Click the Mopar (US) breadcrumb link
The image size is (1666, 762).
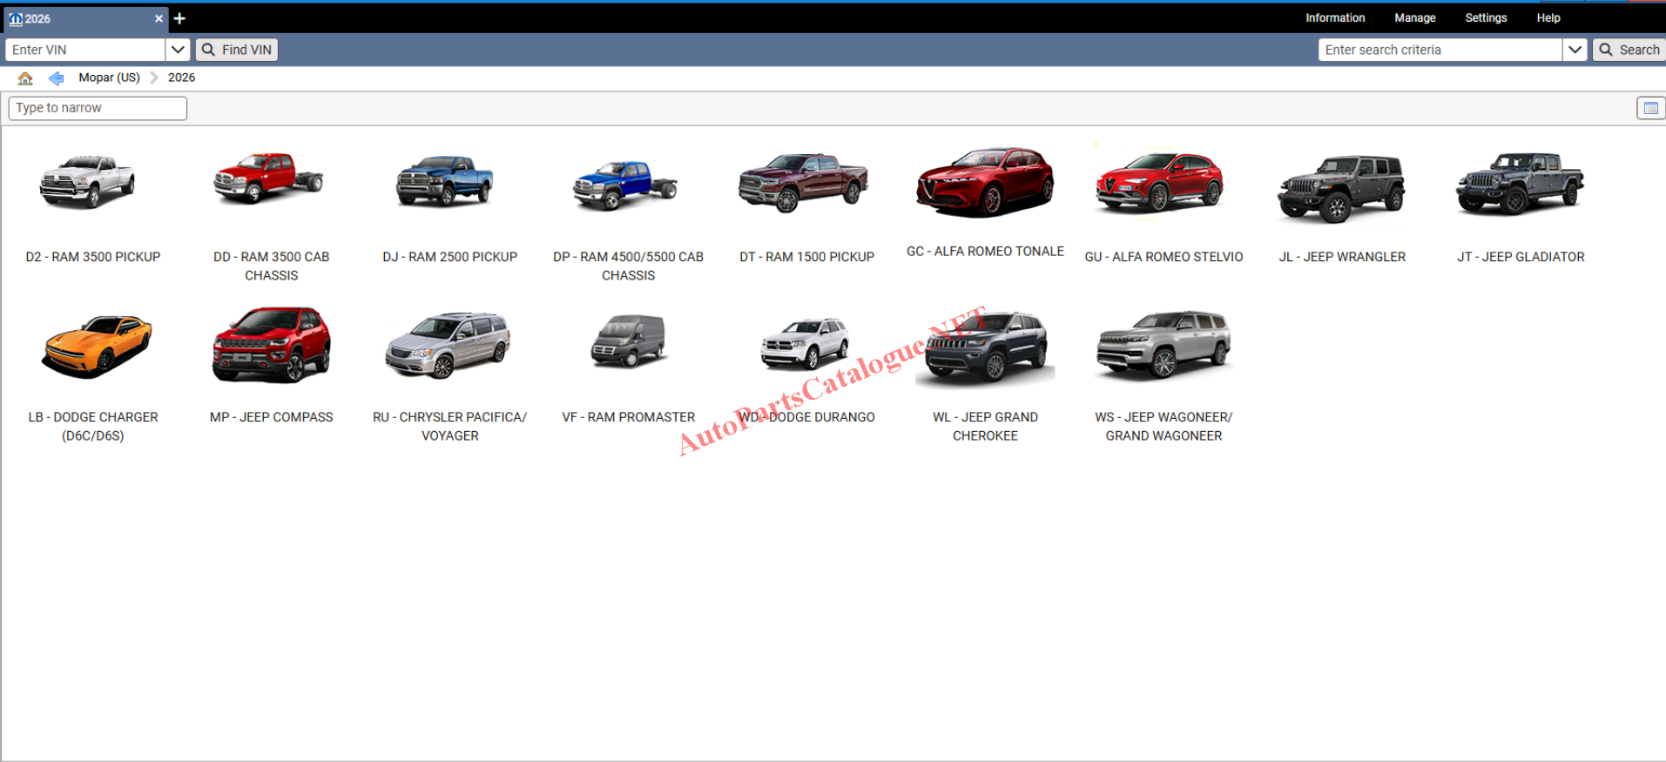(x=109, y=78)
